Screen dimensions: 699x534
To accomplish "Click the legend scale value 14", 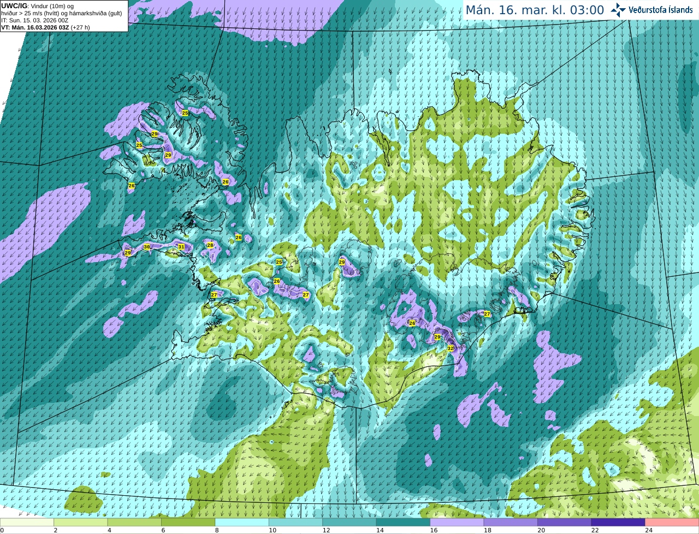I will (380, 530).
